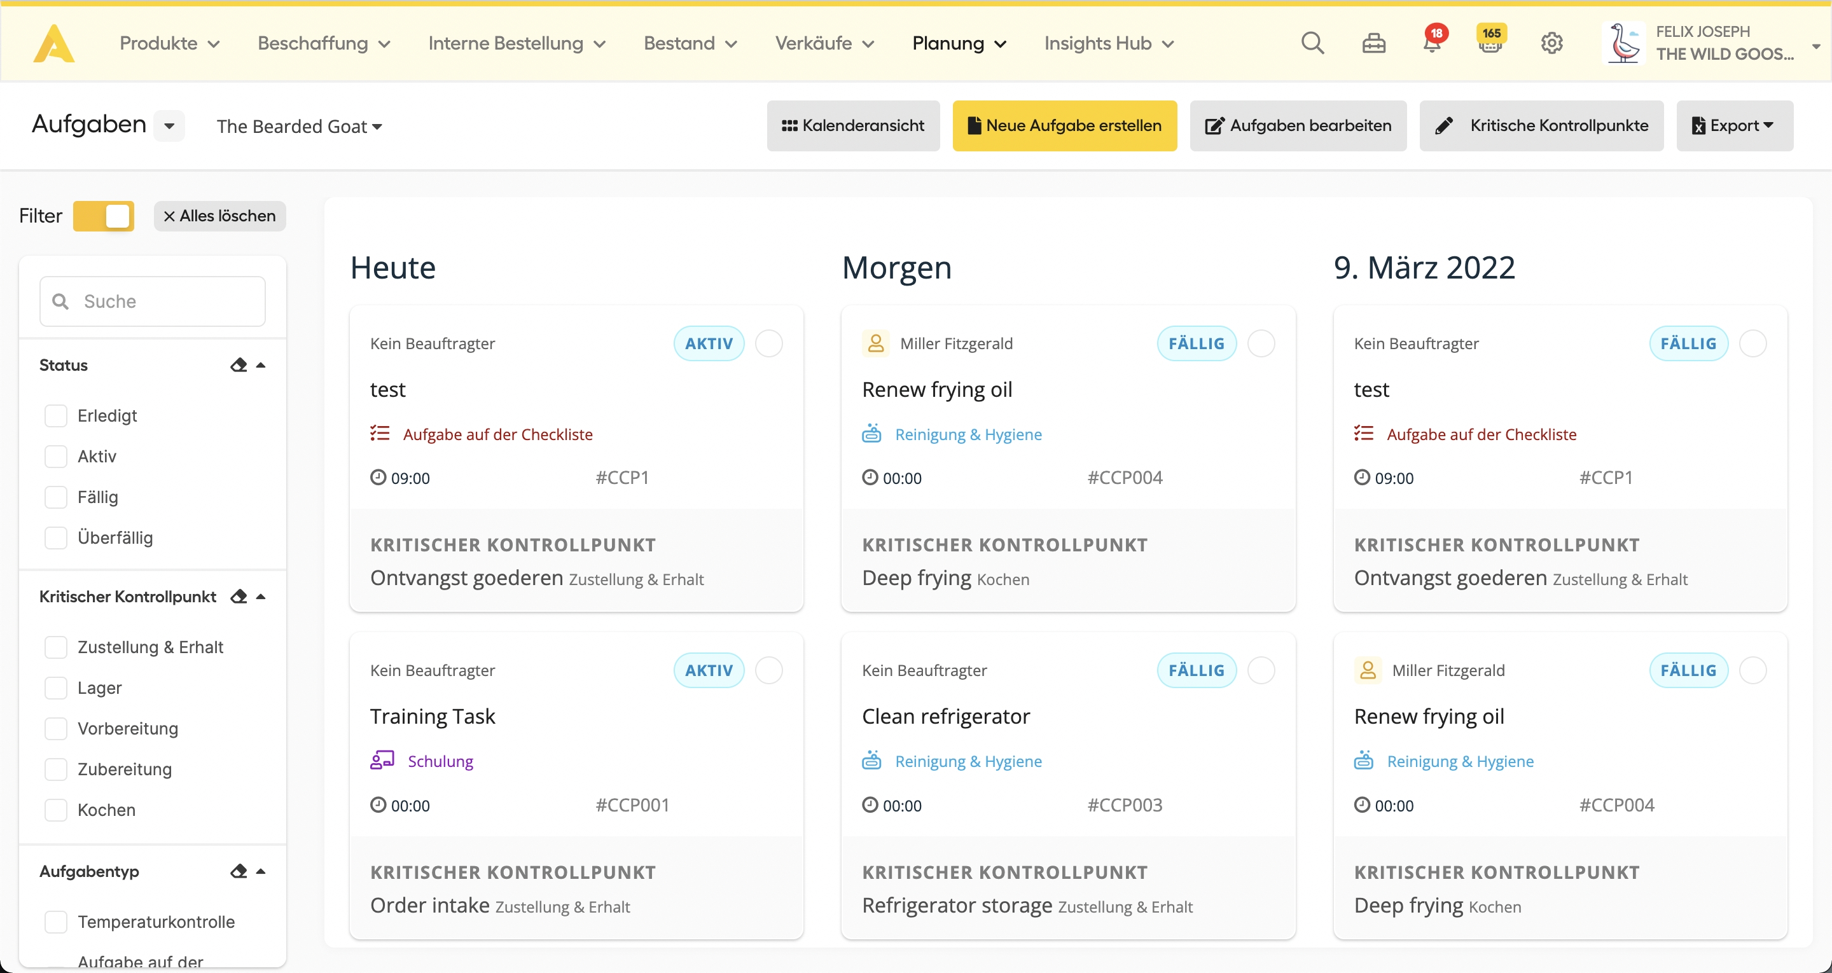
Task: Open the settings gear icon
Action: pyautogui.click(x=1551, y=43)
